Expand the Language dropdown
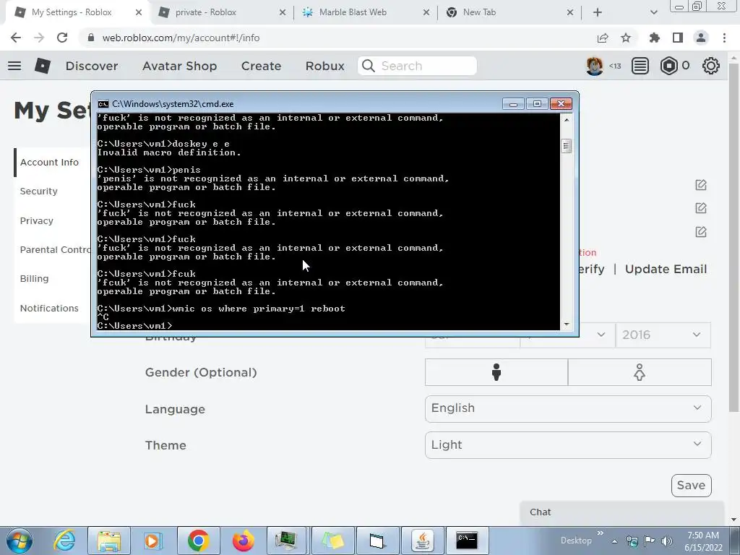 tap(568, 409)
